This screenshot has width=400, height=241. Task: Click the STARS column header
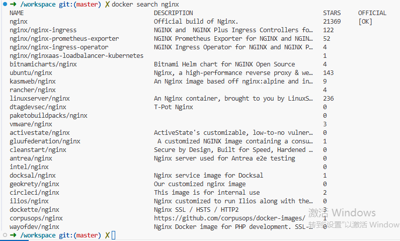pyautogui.click(x=332, y=13)
